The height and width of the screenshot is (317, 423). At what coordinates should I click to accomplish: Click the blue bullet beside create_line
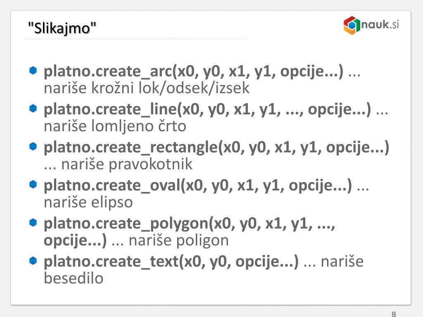pyautogui.click(x=33, y=109)
